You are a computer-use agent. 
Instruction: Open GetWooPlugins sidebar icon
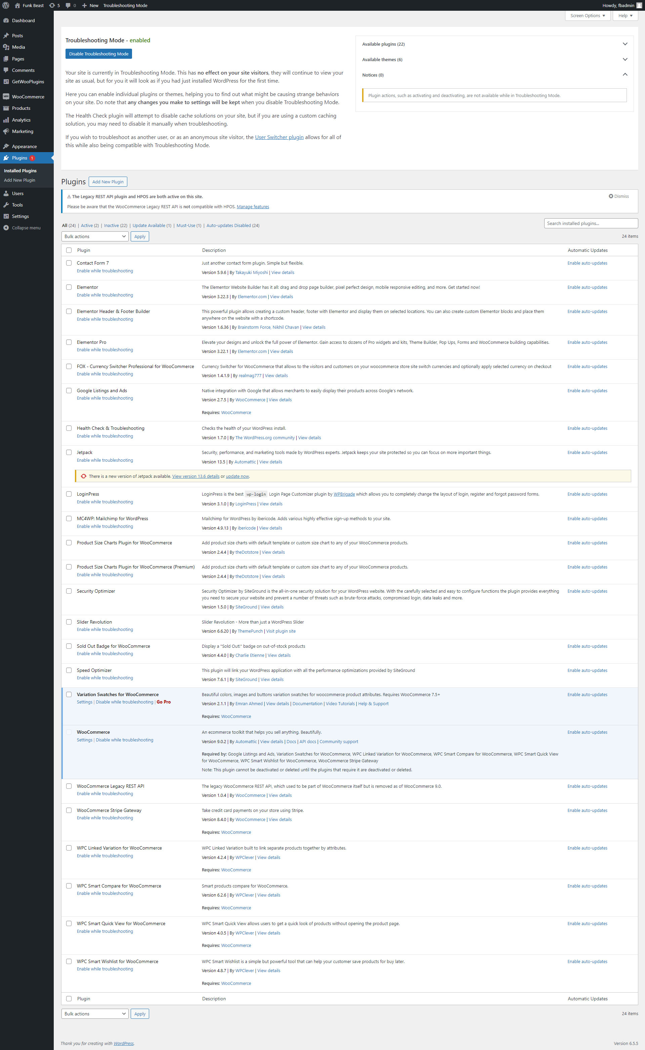pos(6,82)
